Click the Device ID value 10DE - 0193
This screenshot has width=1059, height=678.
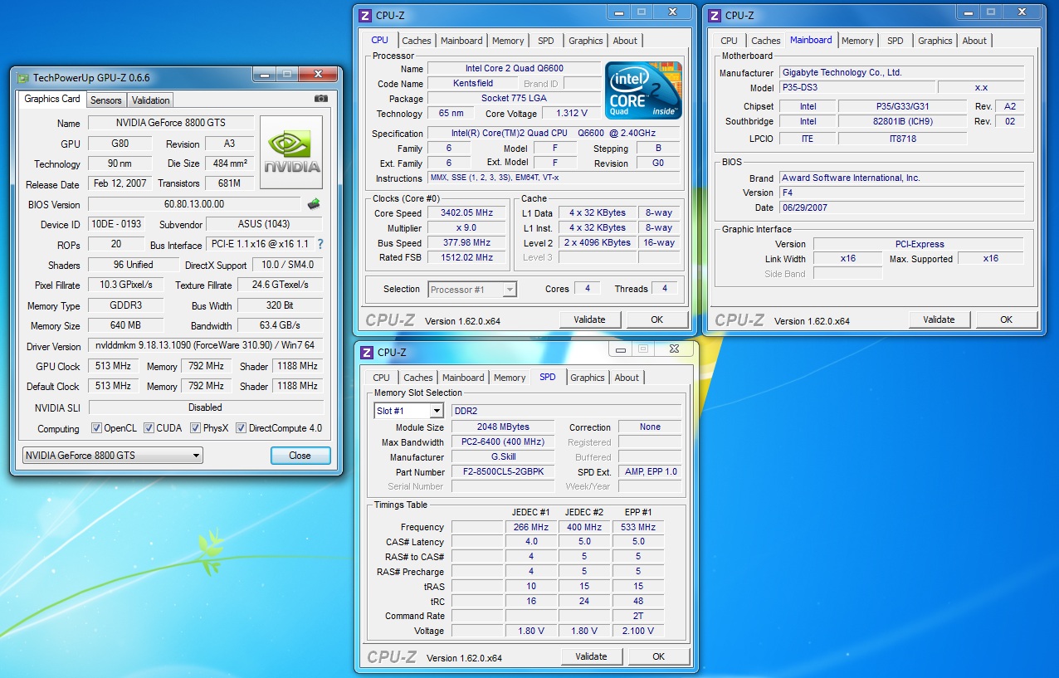click(118, 224)
